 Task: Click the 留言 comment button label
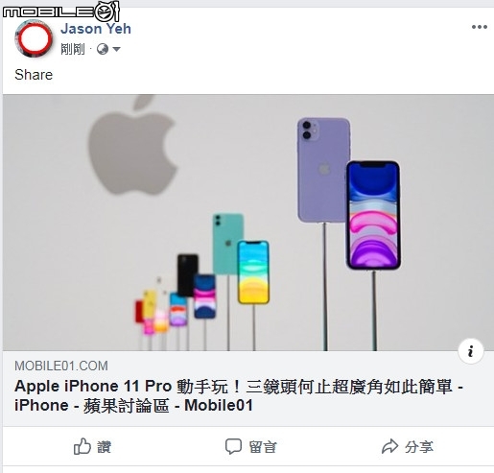click(x=263, y=447)
